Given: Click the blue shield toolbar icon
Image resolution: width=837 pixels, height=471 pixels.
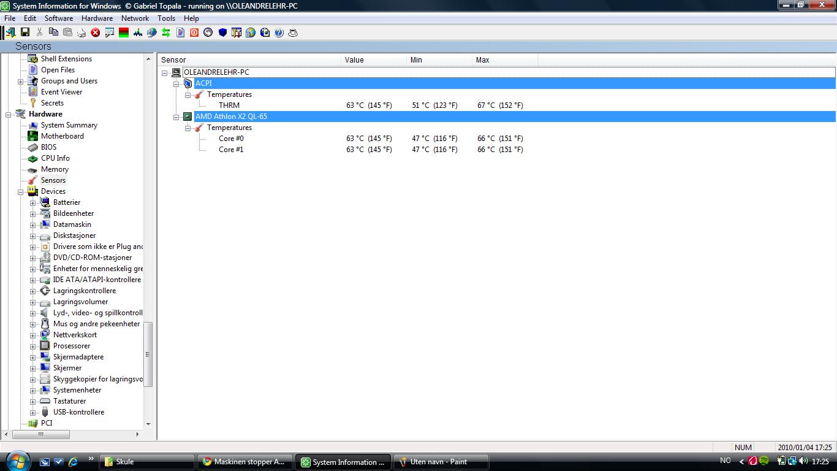Looking at the screenshot, I should (222, 33).
